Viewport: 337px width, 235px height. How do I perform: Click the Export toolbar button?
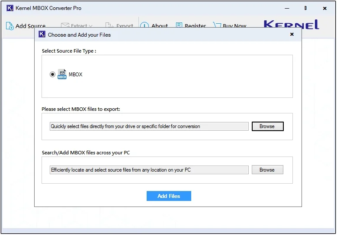[x=119, y=25]
